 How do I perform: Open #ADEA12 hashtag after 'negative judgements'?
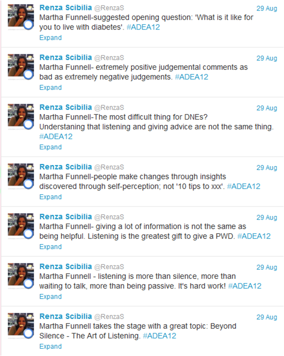click(x=191, y=77)
